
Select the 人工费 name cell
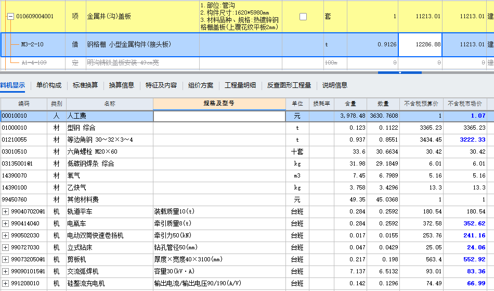point(110,116)
